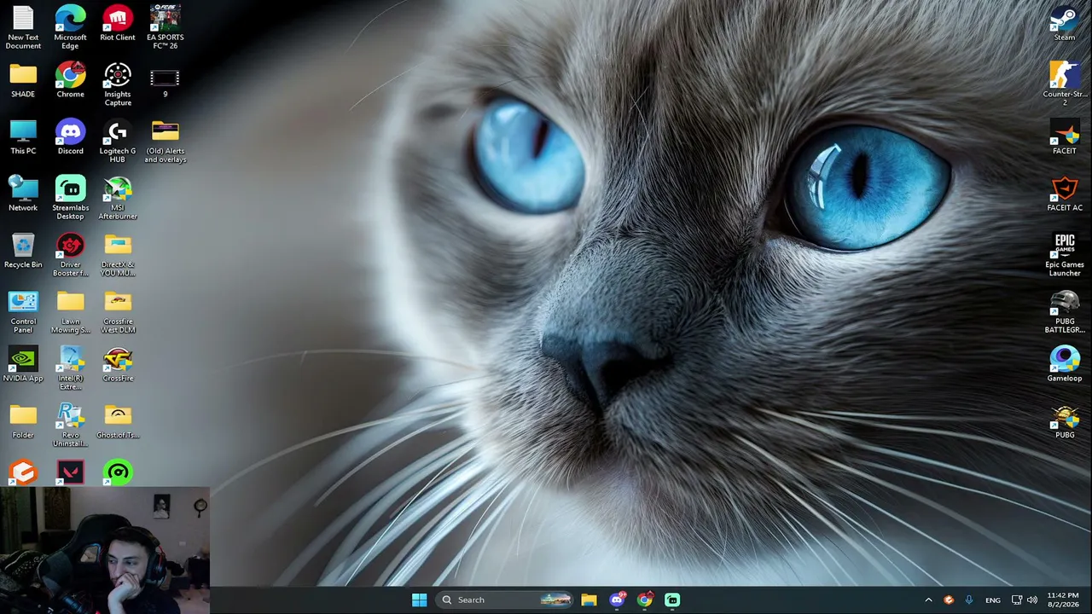1092x614 pixels.
Task: Select the MSI Afterburner shortcut
Action: pyautogui.click(x=118, y=198)
